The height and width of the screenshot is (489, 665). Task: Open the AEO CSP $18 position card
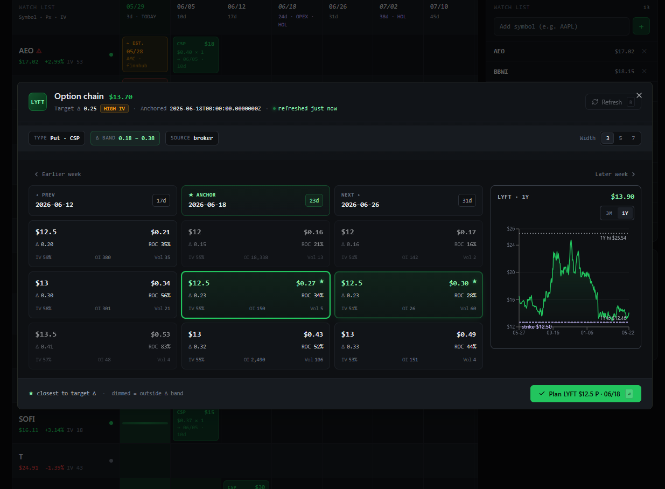(x=195, y=55)
